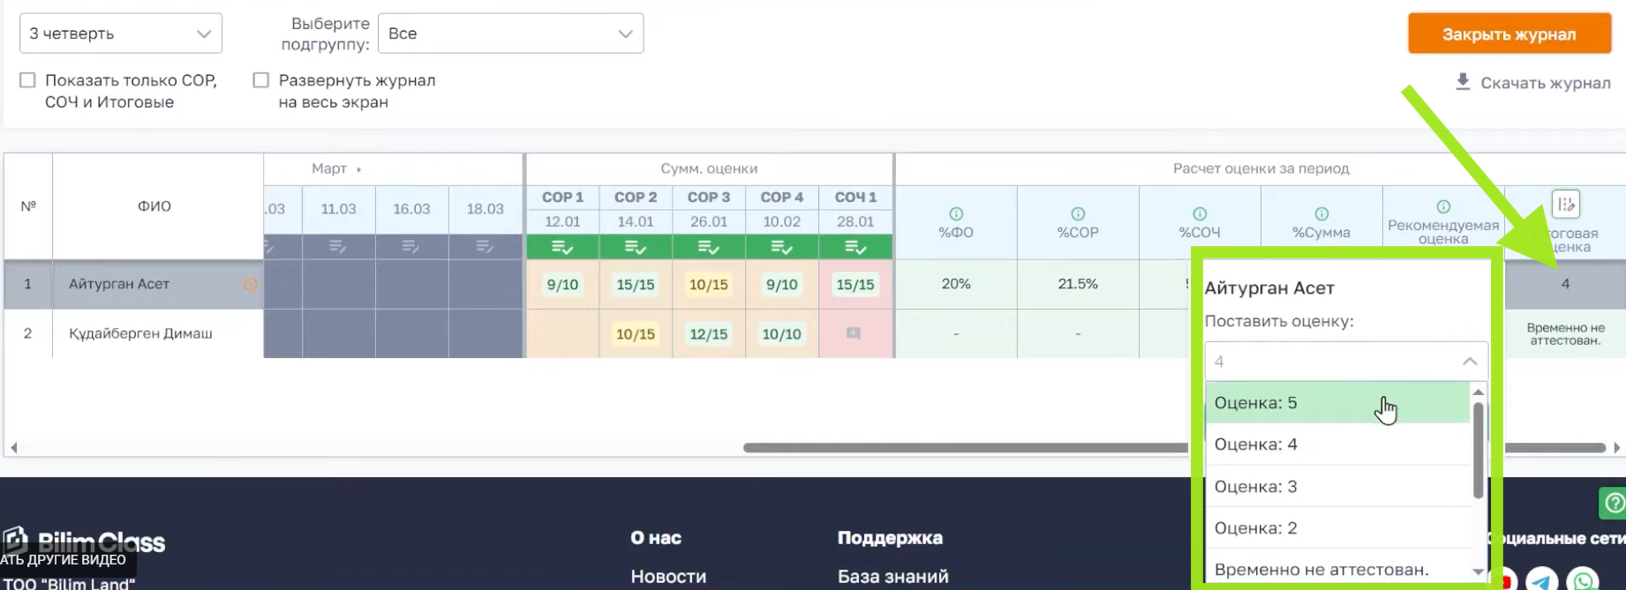Click the edit-lesson icon under 11.03
Viewport: 1626px width, 590px height.
(338, 247)
